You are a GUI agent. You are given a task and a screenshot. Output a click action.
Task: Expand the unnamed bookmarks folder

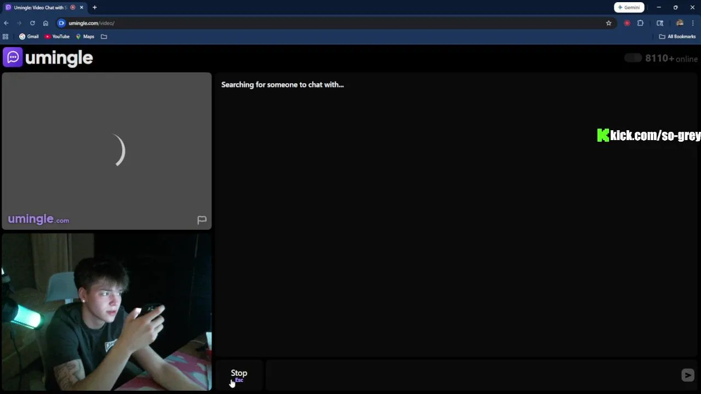click(104, 37)
